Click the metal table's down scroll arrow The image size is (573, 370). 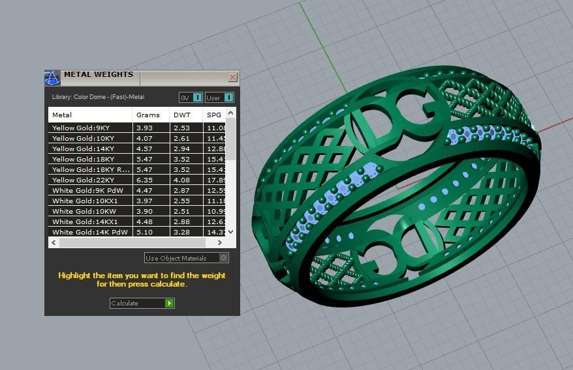230,232
